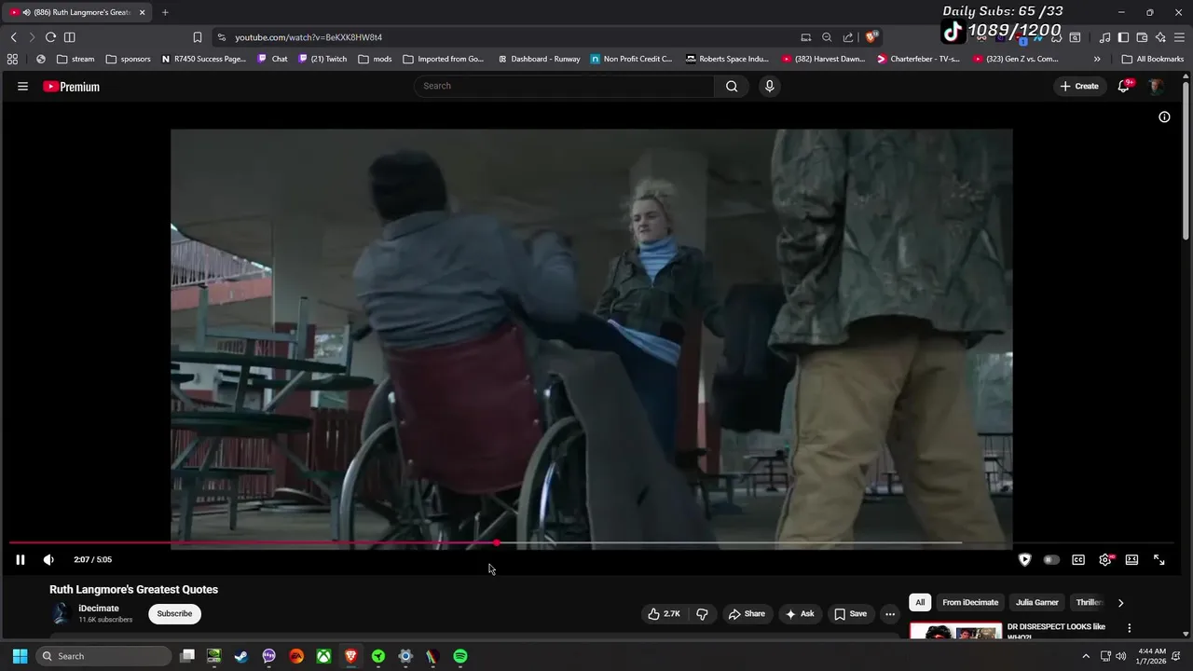Open the iDecimate channel name link

[x=99, y=609]
